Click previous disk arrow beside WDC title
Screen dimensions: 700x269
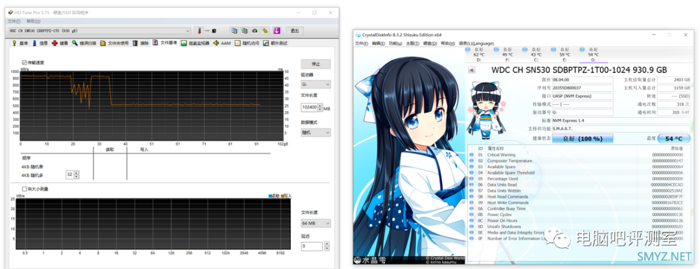[472, 69]
